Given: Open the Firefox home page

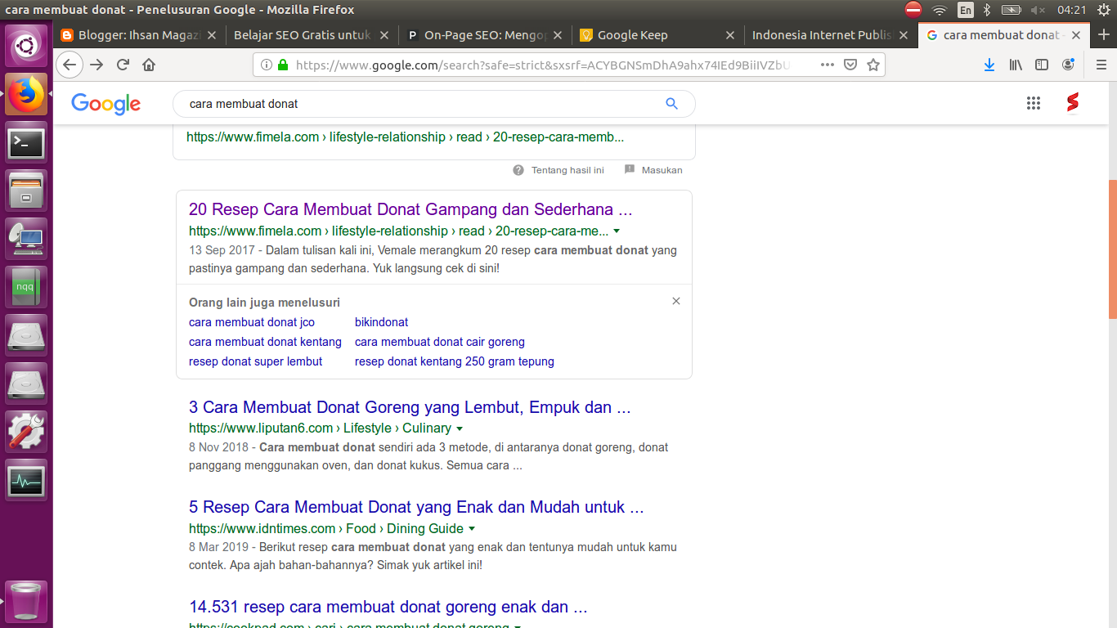Looking at the screenshot, I should (x=149, y=65).
